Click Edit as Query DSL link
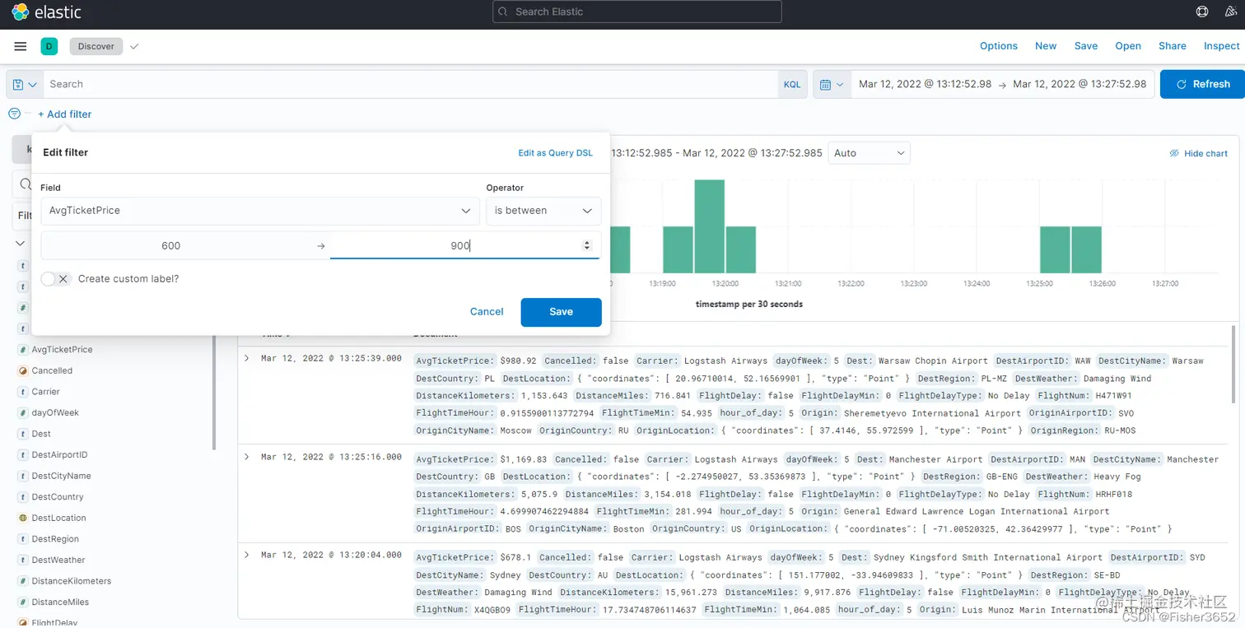 coord(555,153)
